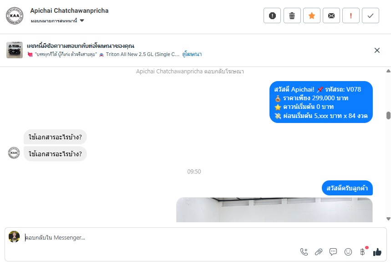Toggle the orange star follow-up marker

[x=312, y=16]
